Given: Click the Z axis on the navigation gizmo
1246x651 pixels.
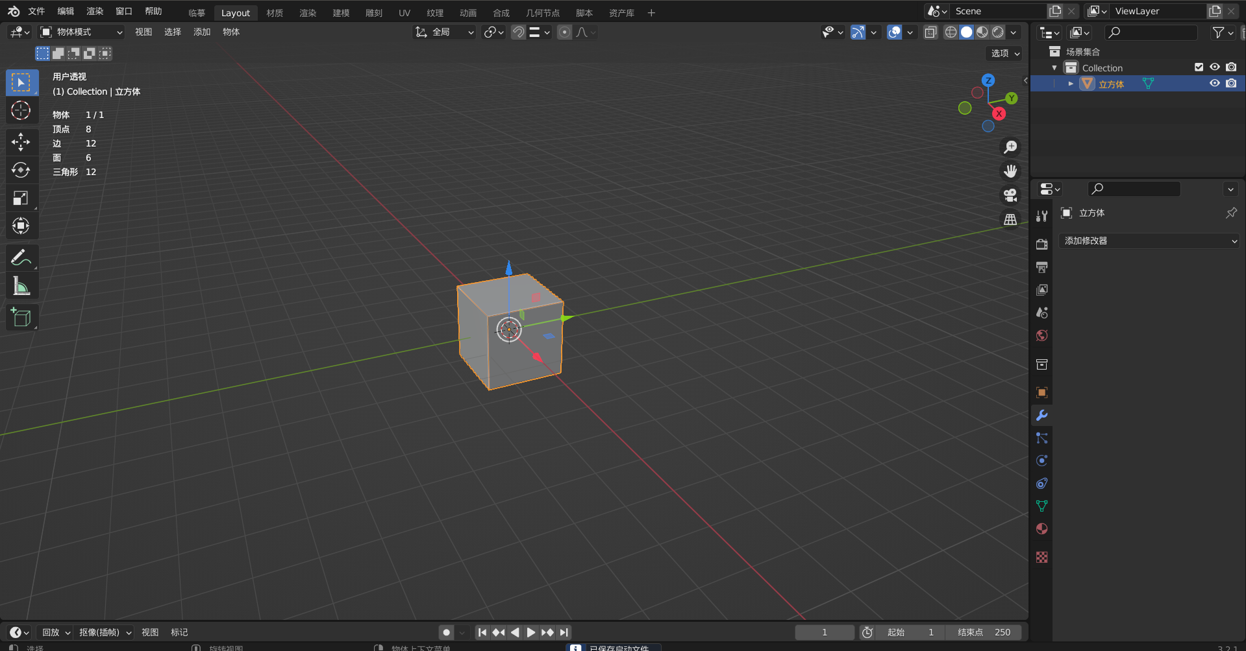Looking at the screenshot, I should tap(988, 80).
